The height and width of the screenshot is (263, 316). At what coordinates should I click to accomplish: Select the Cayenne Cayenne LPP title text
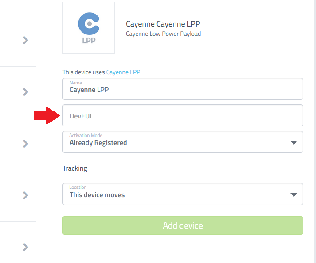pyautogui.click(x=163, y=24)
